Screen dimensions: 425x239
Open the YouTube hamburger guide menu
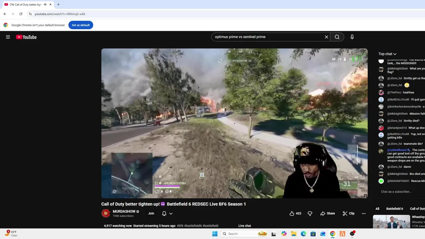[8, 37]
